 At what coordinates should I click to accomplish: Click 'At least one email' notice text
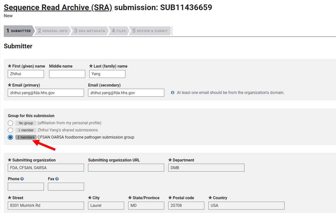(x=230, y=93)
